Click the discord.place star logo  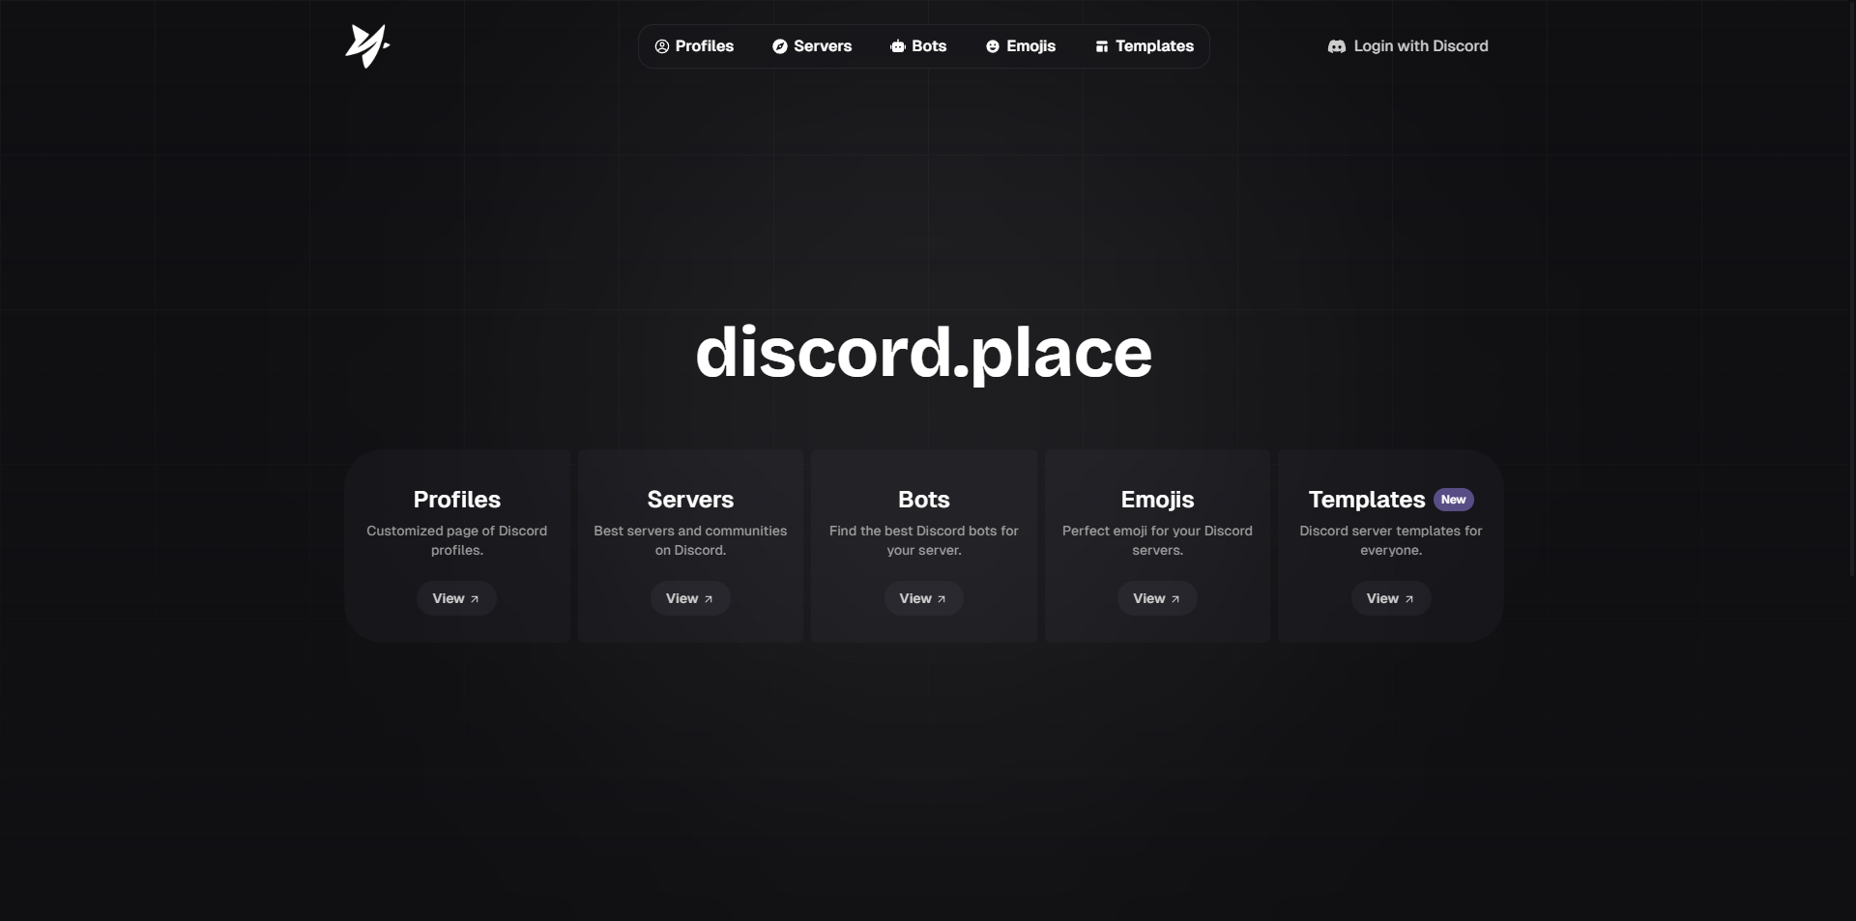point(367,46)
